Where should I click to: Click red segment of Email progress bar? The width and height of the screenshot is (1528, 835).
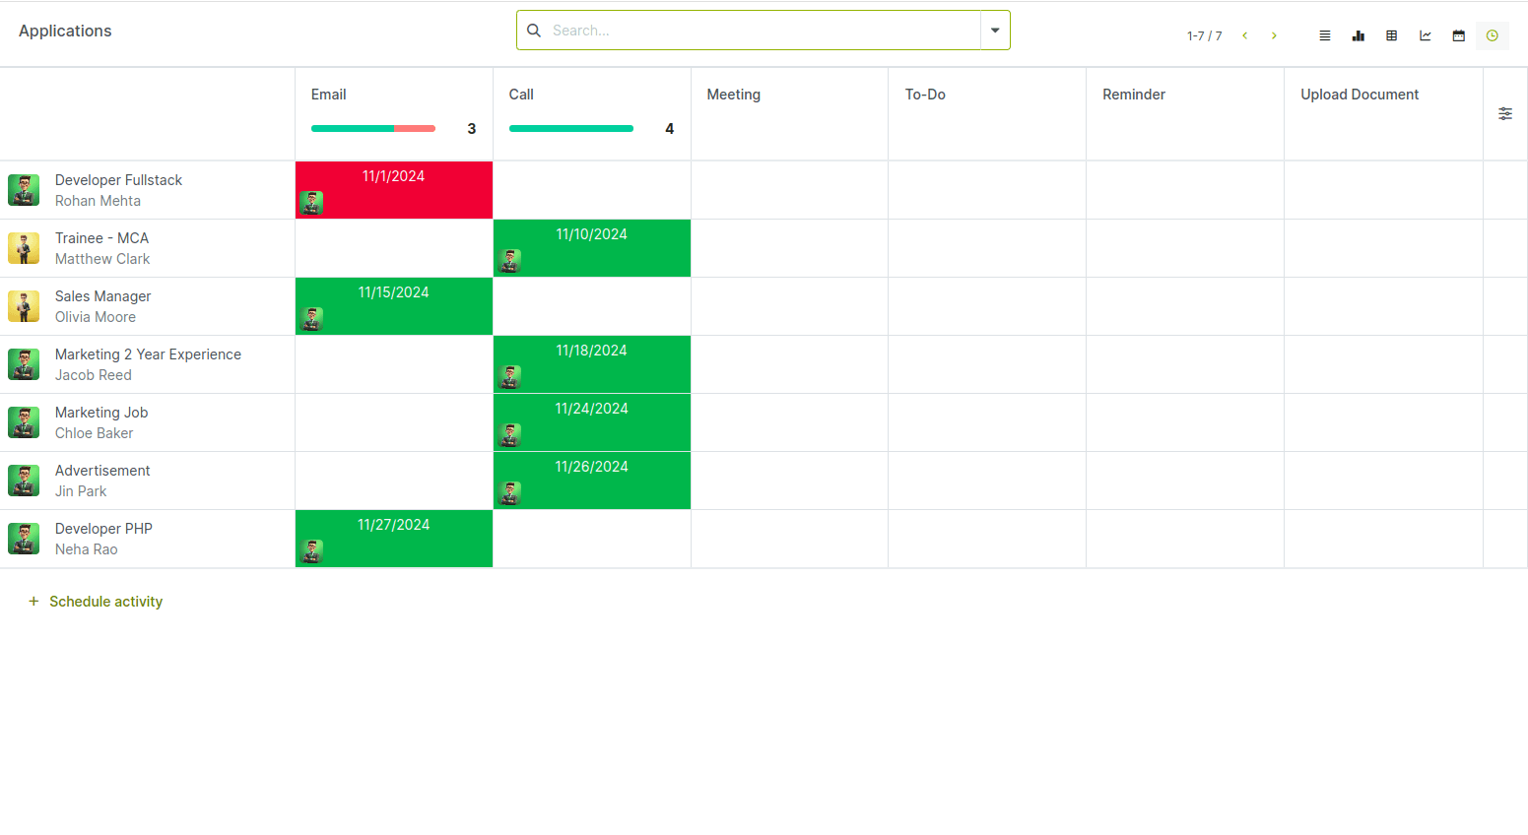pyautogui.click(x=415, y=128)
